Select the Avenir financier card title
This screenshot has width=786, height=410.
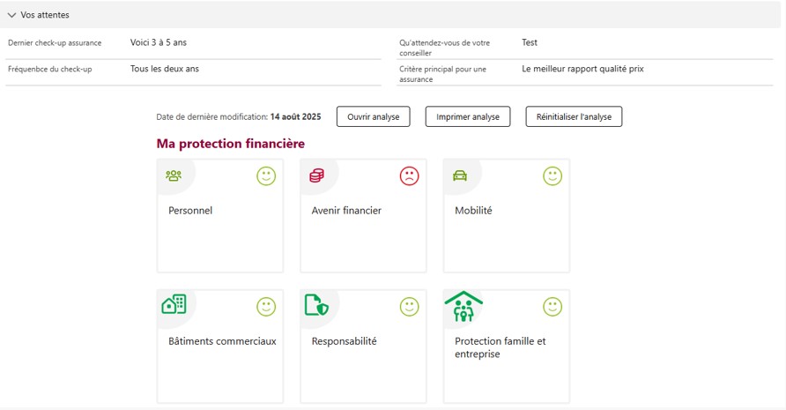(346, 211)
